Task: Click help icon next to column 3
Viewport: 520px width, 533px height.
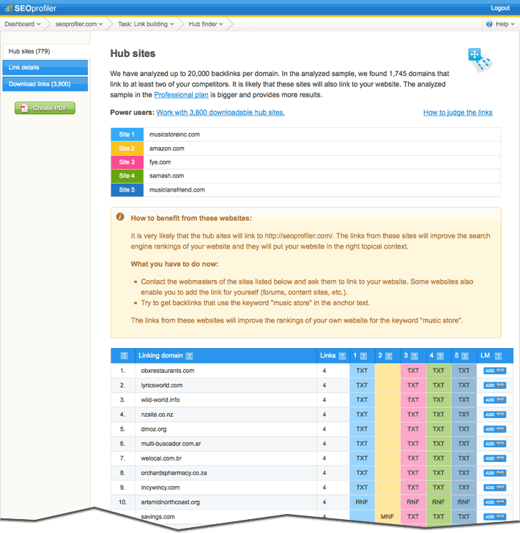Action: point(415,356)
